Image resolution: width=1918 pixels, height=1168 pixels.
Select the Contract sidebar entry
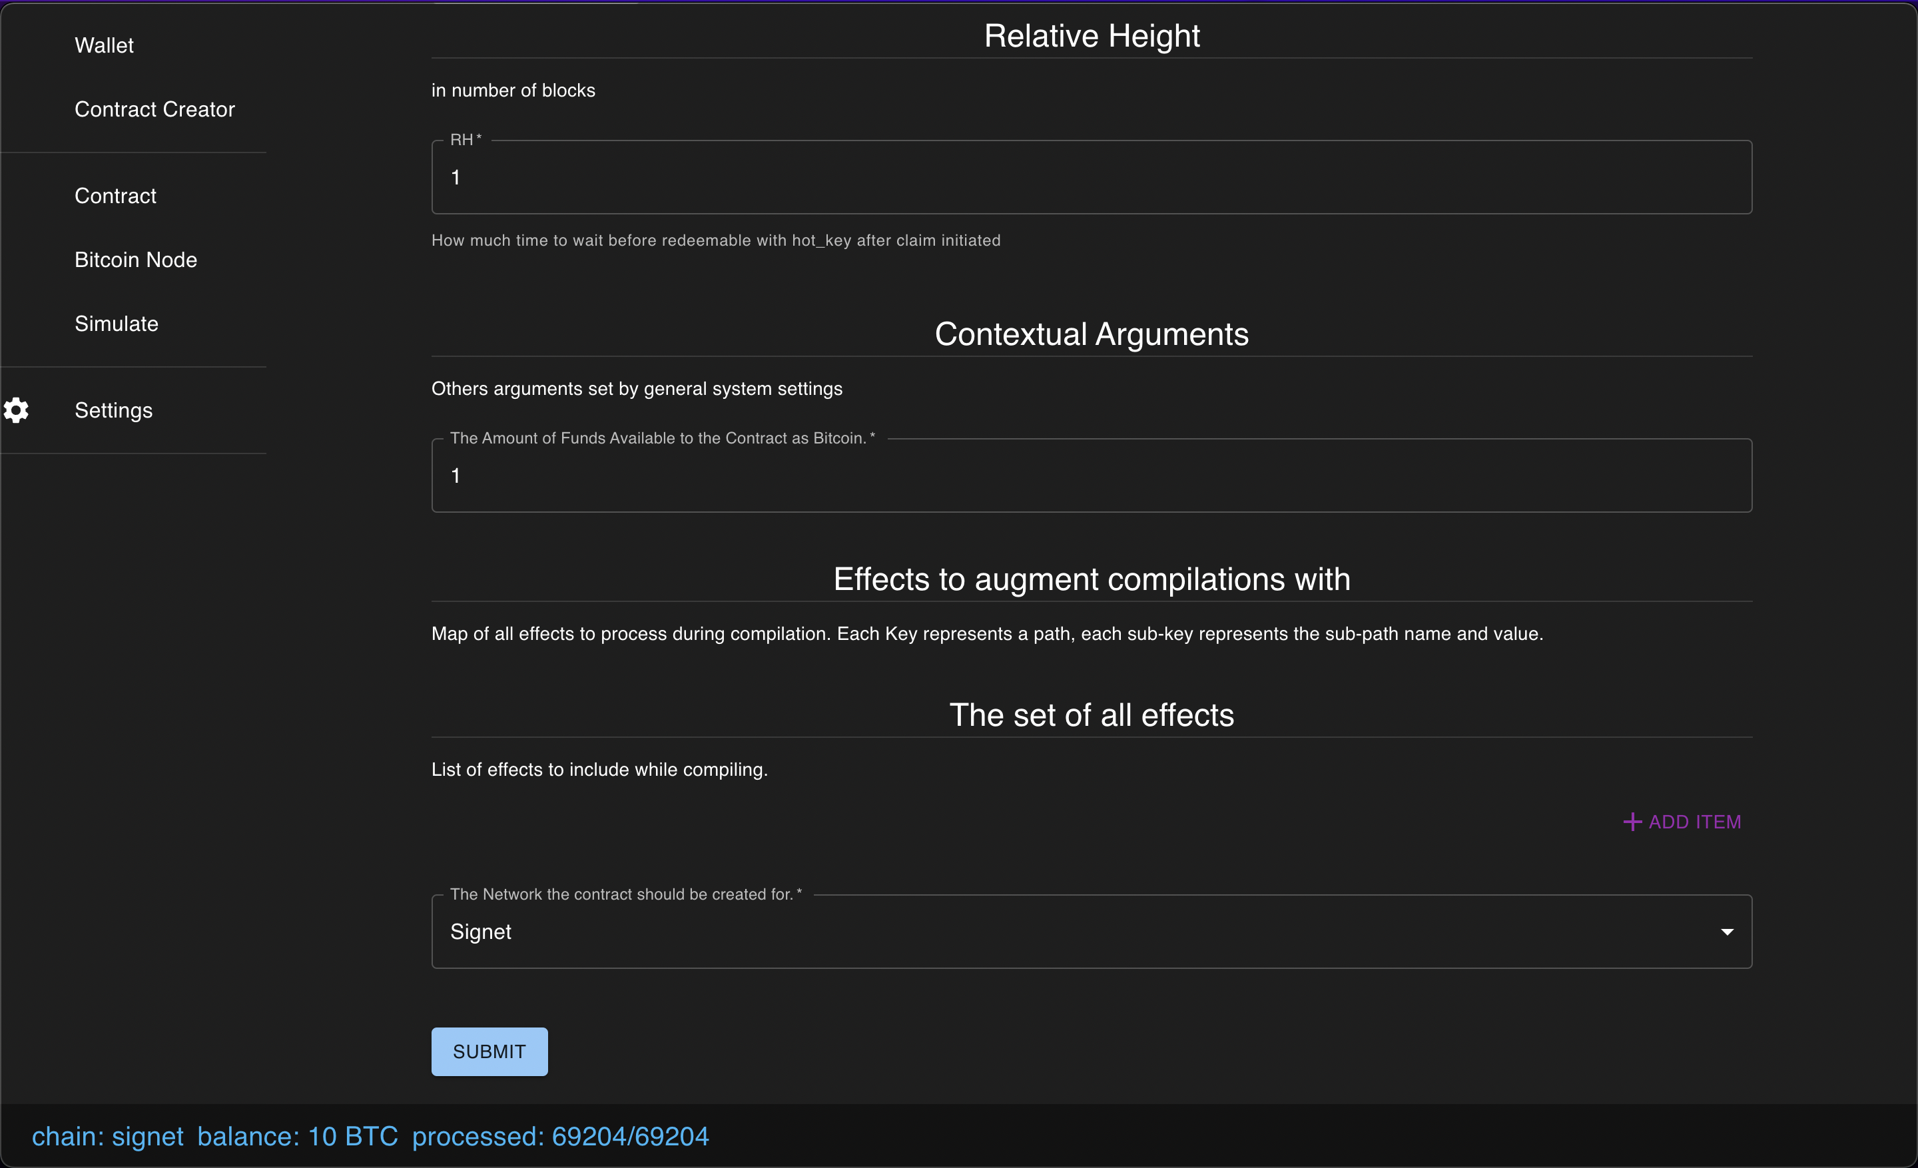115,195
